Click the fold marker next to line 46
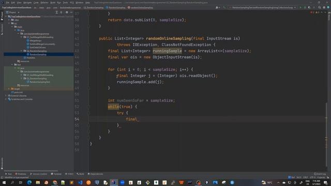Viewport: 331px width, 186px height. [88, 69]
